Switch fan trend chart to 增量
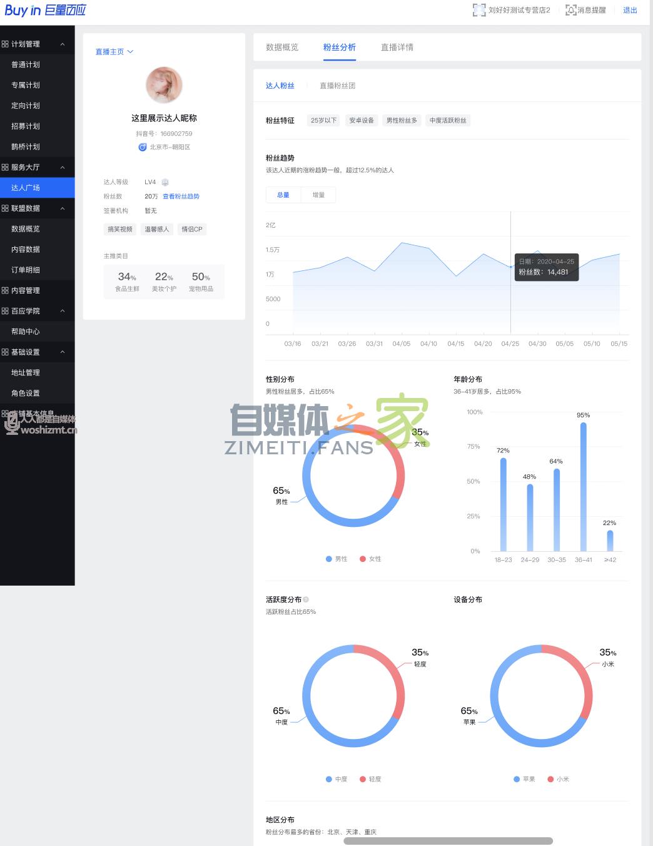The image size is (653, 846). click(x=318, y=195)
